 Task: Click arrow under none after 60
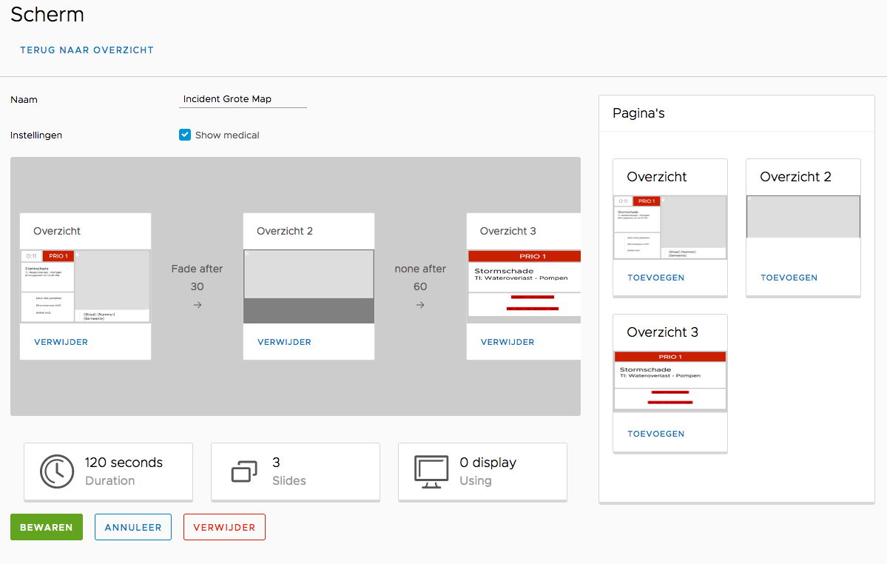[420, 305]
